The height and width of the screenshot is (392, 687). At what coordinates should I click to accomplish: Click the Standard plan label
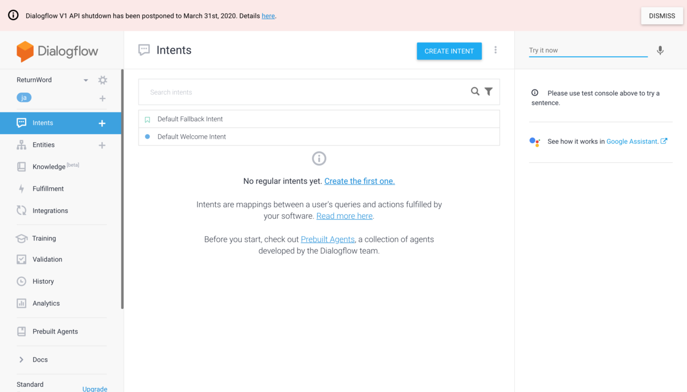(x=30, y=385)
